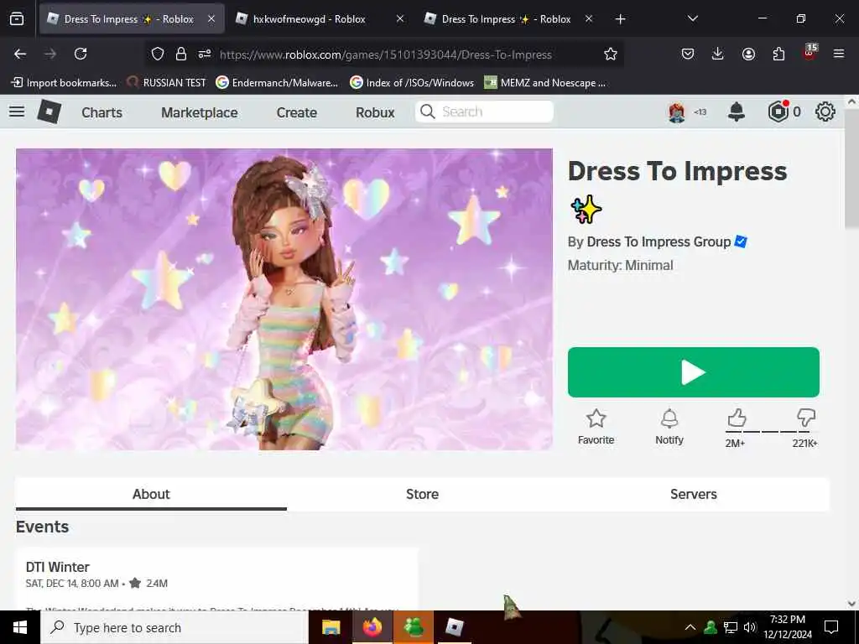This screenshot has height=644, width=859.
Task: Click the browser address bar URL
Action: point(386,55)
